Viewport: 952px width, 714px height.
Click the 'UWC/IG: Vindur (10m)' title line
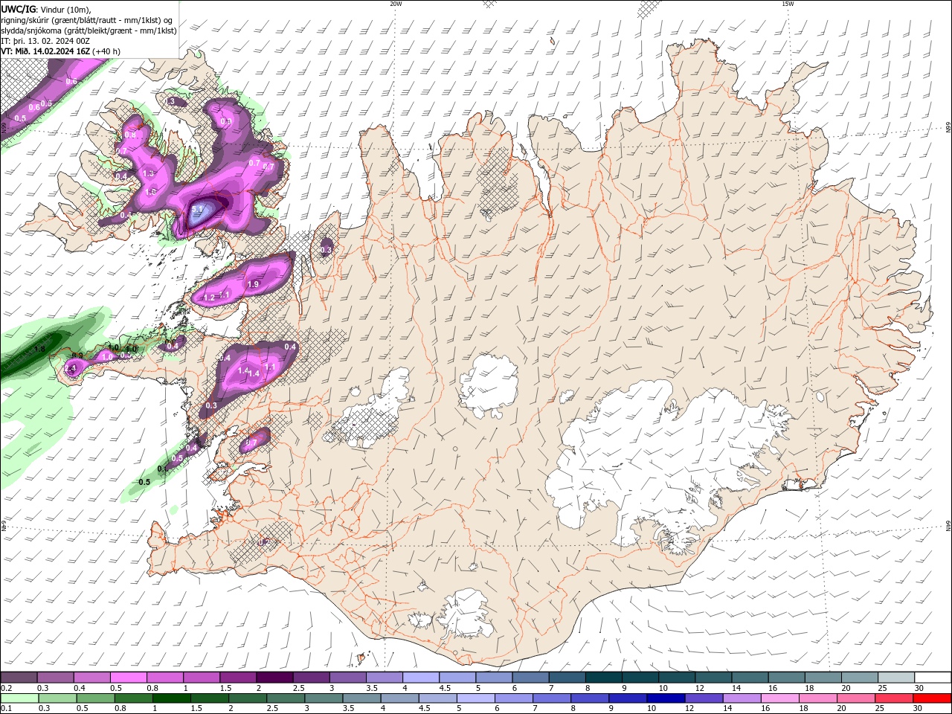[45, 9]
